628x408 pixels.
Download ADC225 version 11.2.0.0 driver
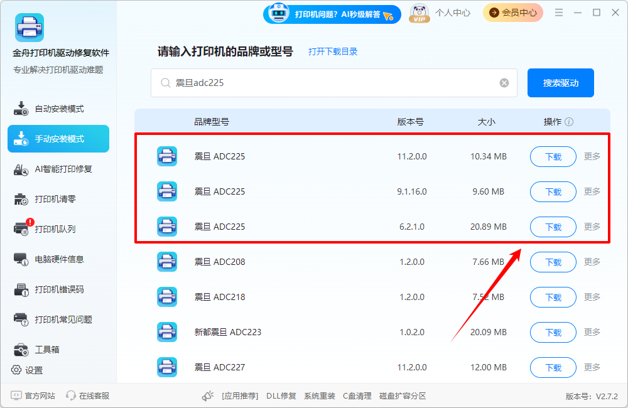553,156
